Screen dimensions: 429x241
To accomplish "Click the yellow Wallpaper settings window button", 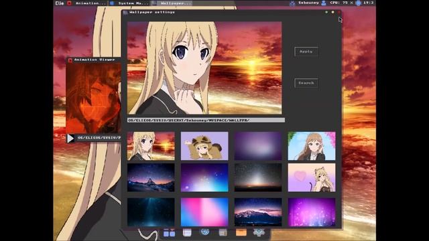I will tap(332, 12).
